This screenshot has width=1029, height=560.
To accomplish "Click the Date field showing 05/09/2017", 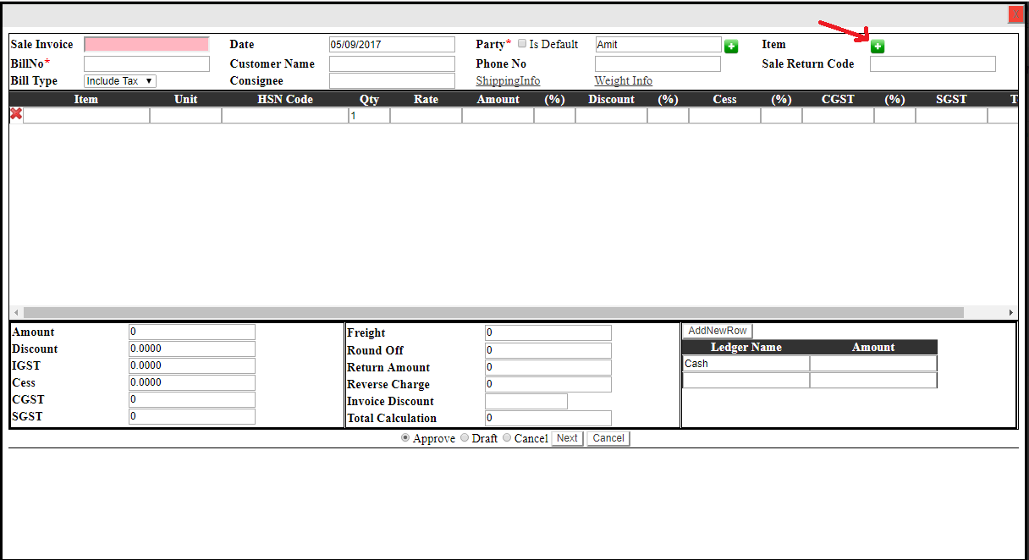I will (x=392, y=45).
